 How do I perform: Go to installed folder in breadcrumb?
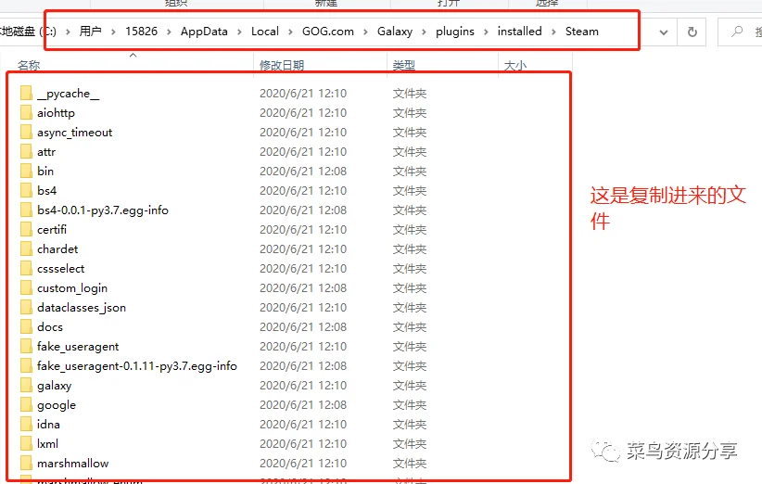(x=519, y=32)
